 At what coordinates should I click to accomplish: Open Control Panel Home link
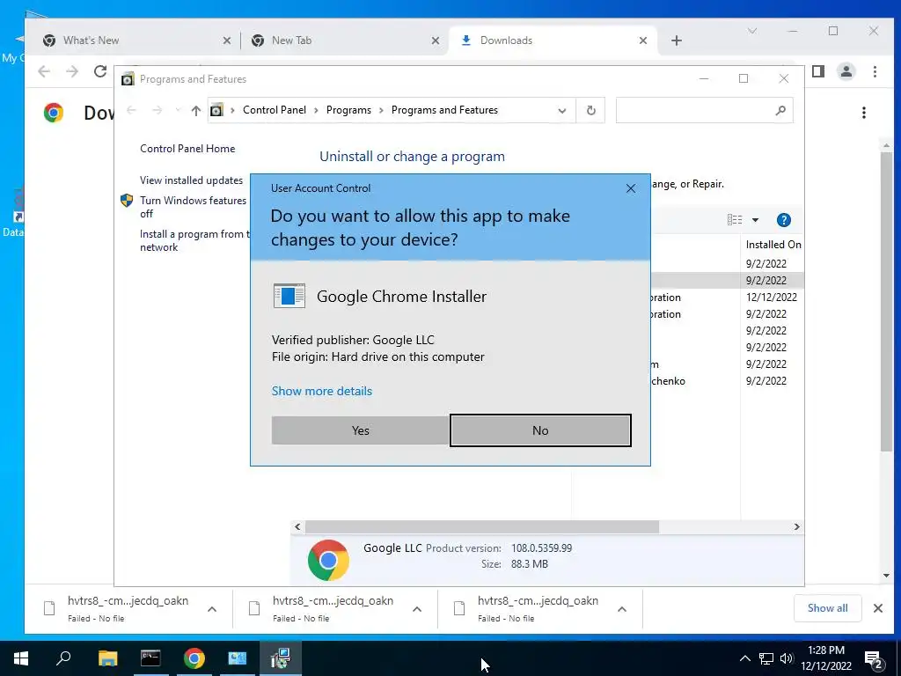click(x=187, y=148)
